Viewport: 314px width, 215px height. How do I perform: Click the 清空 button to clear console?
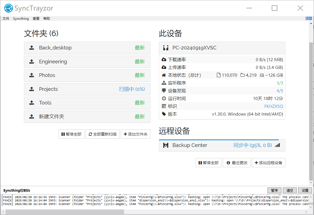[290, 191]
